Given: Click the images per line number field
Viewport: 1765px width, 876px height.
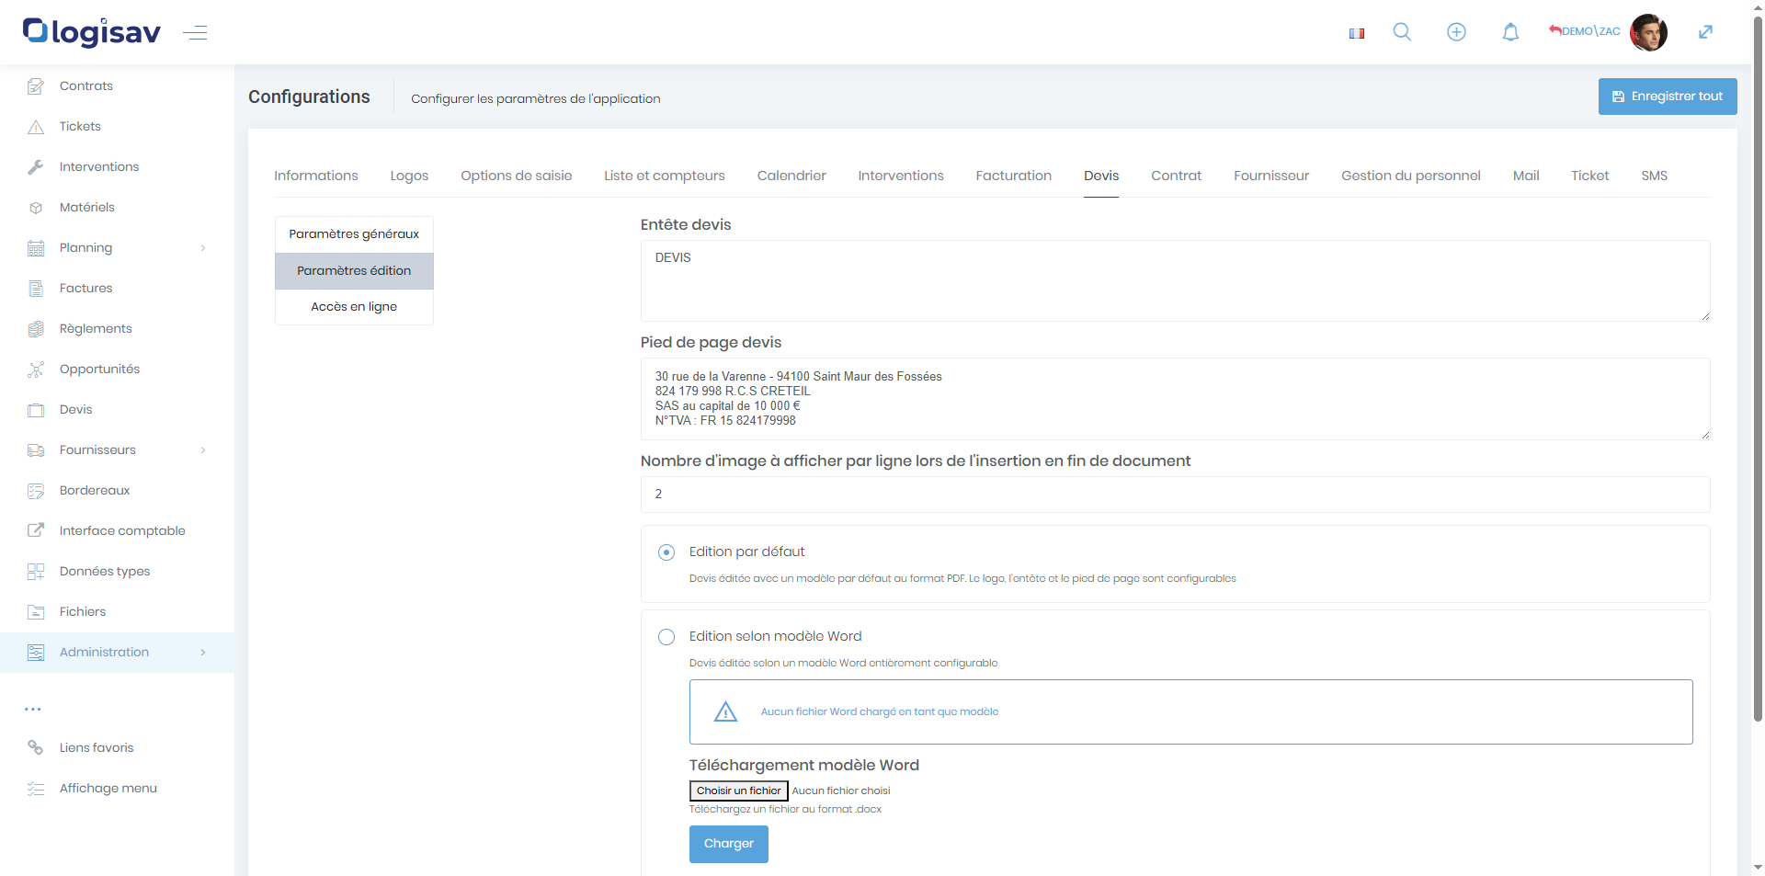Looking at the screenshot, I should pyautogui.click(x=1174, y=495).
